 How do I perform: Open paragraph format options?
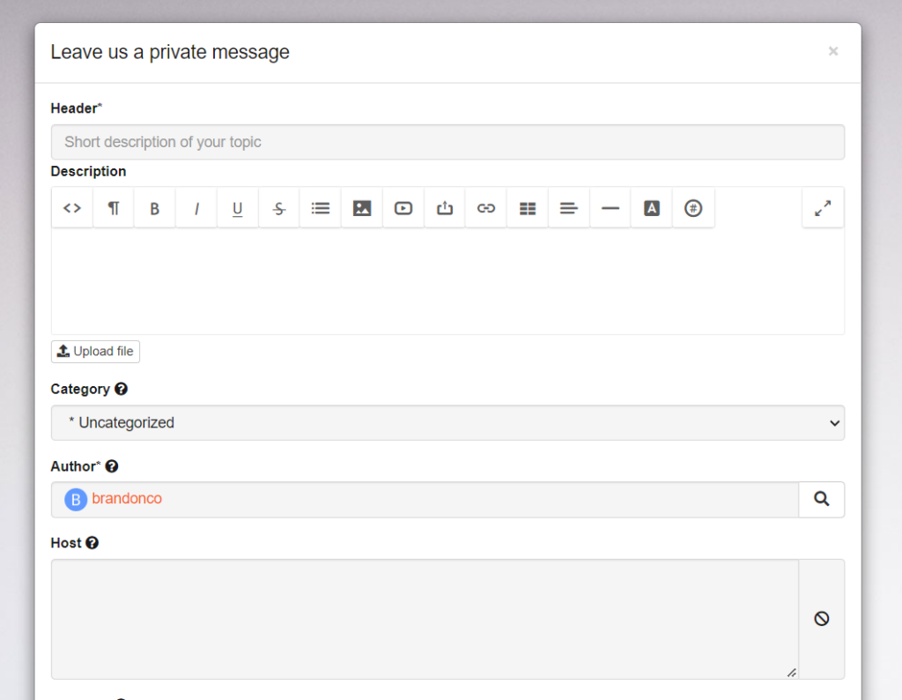(114, 208)
